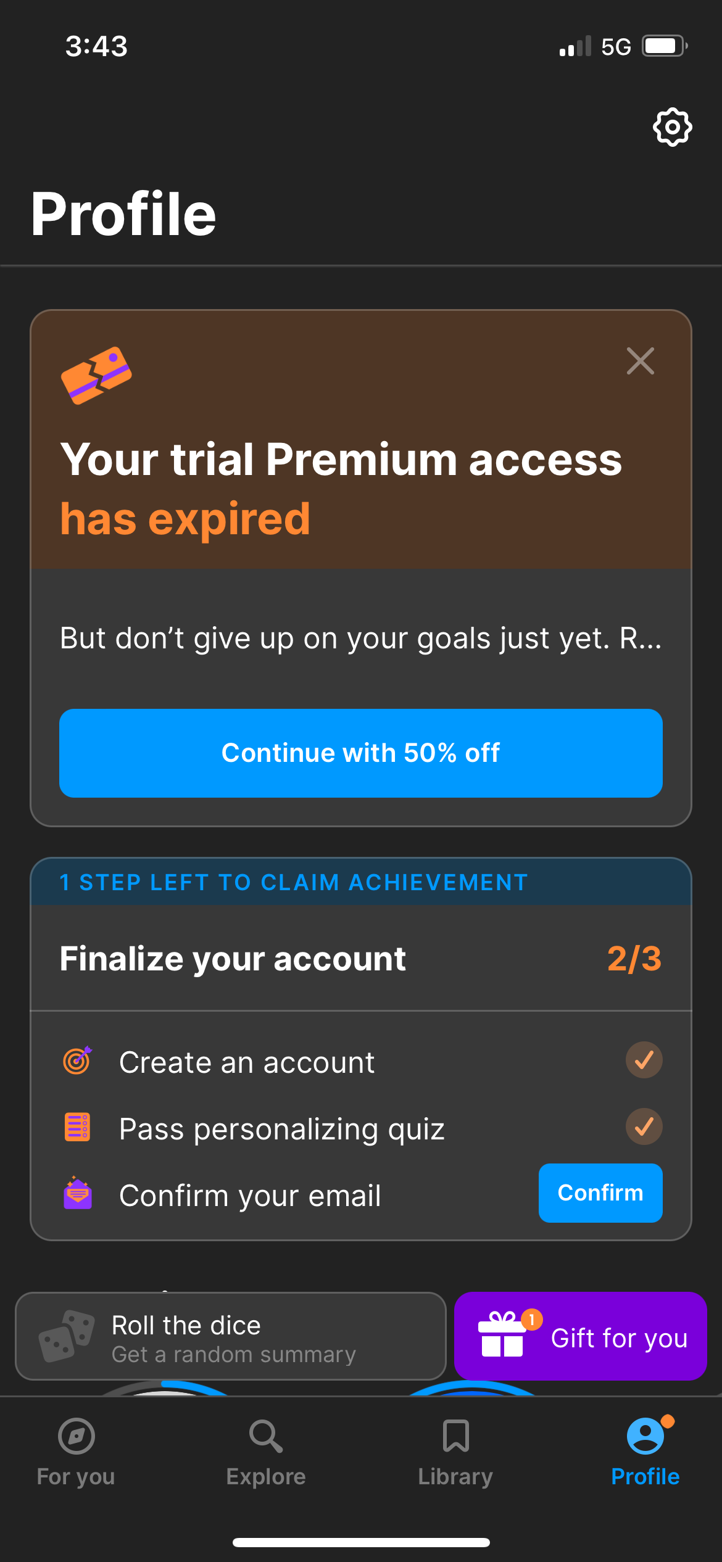
Task: Tap the Create an account completion checkmark
Action: click(x=644, y=1060)
